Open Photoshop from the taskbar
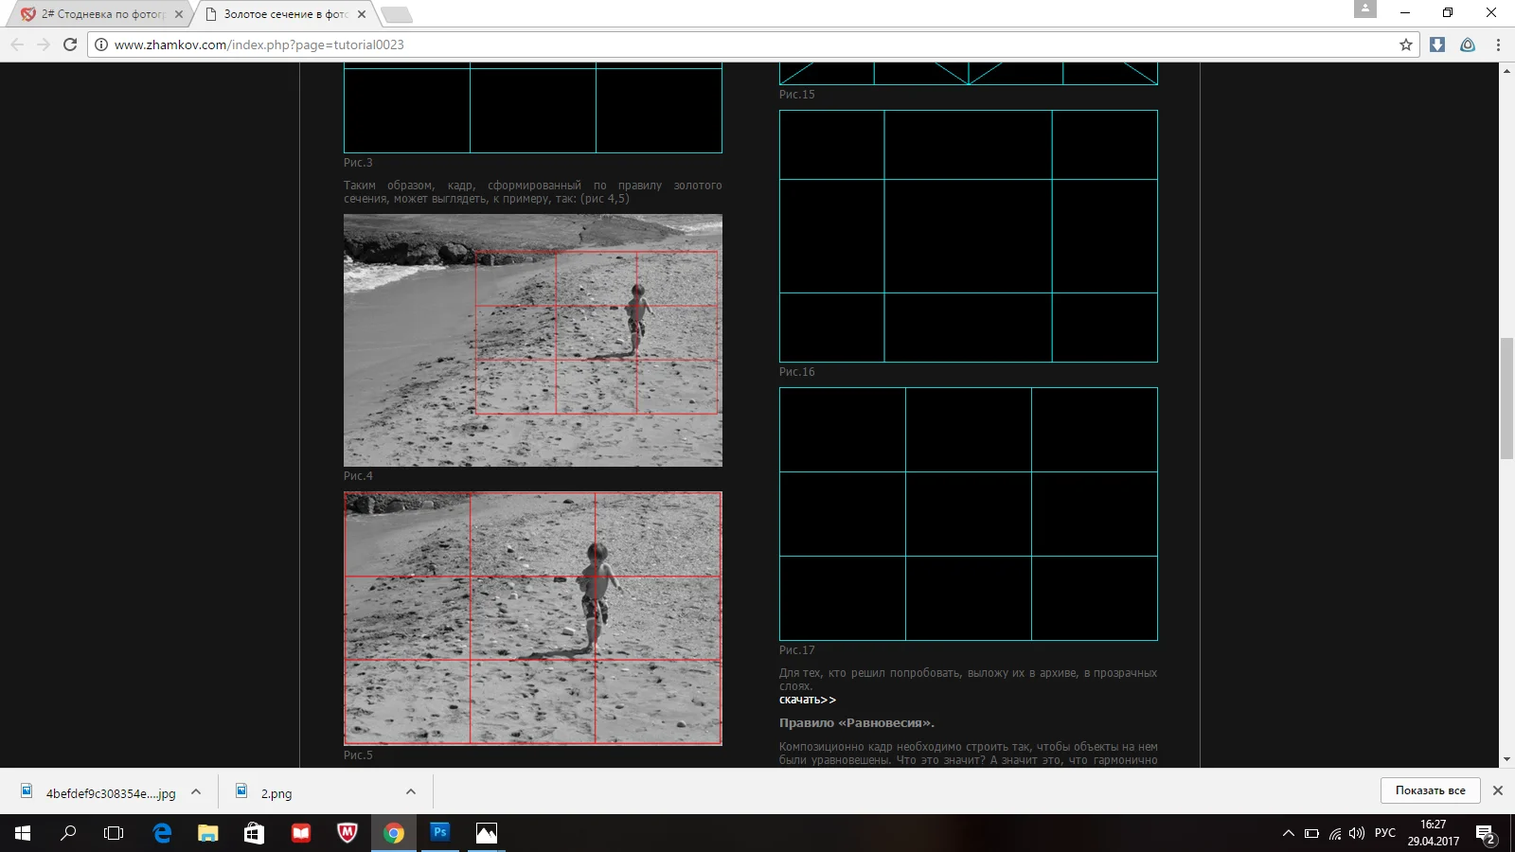Viewport: 1515px width, 852px height. pyautogui.click(x=440, y=833)
